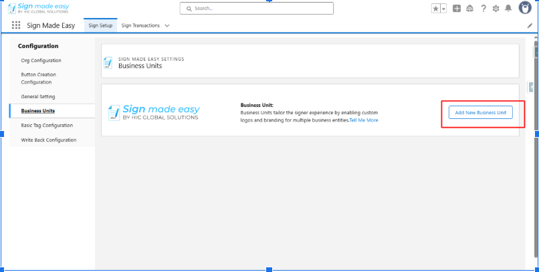Switch to the Sign Setup tab
This screenshot has height=272, width=539.
click(x=100, y=25)
